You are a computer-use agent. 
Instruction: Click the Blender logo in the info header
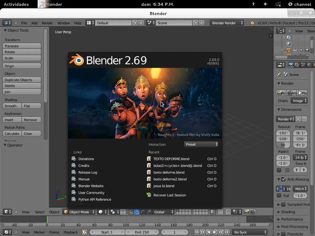(x=252, y=23)
